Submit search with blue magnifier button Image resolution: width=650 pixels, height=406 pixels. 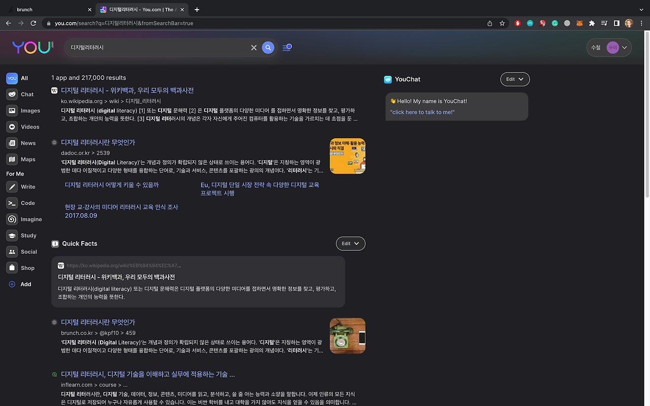(x=268, y=48)
